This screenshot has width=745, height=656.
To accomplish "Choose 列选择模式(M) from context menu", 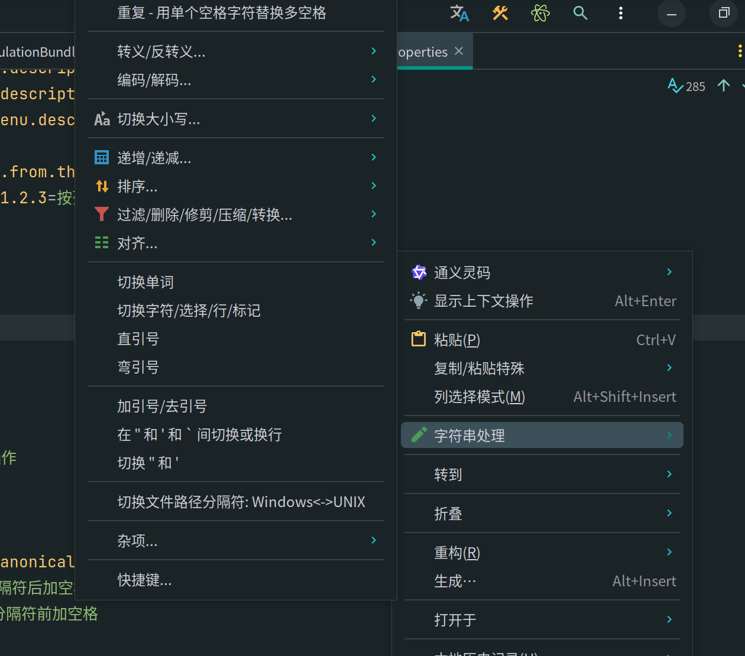I will [542, 397].
